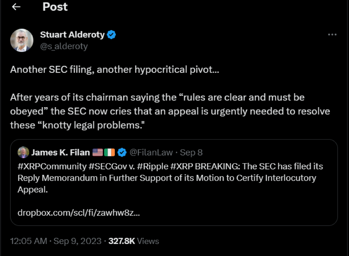349x256 pixels.
Task: Click the US flag emoji
Action: click(x=98, y=152)
